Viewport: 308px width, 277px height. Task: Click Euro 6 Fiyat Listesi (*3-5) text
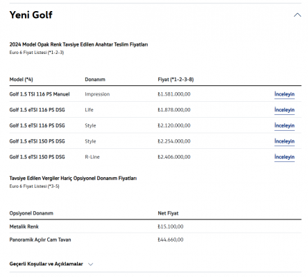point(34,186)
